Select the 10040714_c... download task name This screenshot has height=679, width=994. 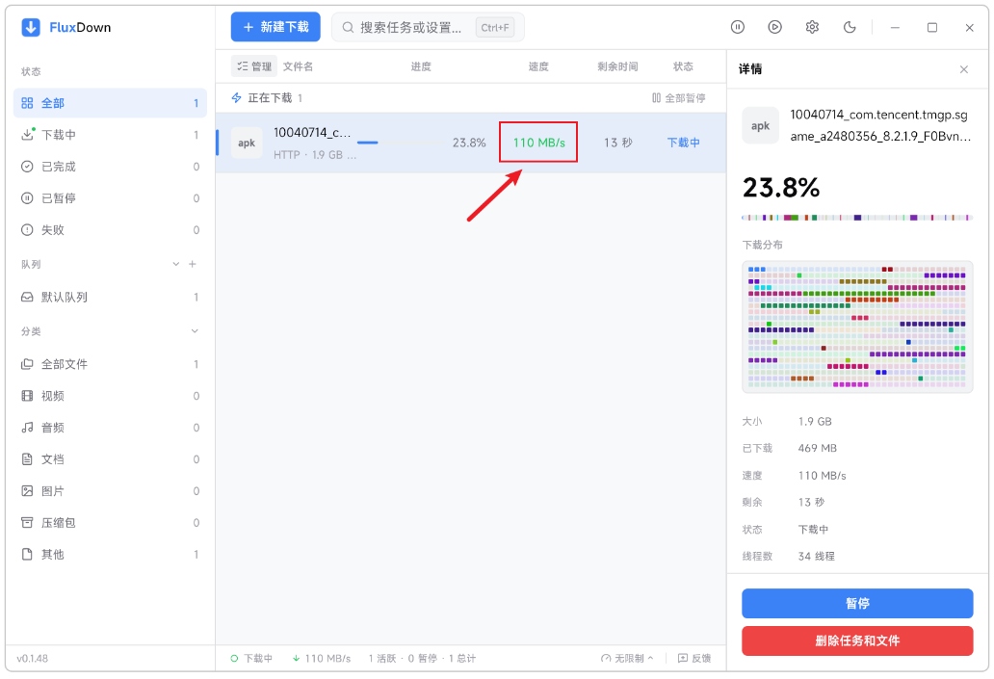coord(312,133)
